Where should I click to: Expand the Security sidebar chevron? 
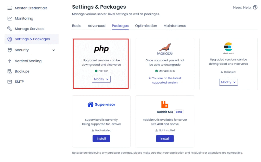tap(54, 50)
